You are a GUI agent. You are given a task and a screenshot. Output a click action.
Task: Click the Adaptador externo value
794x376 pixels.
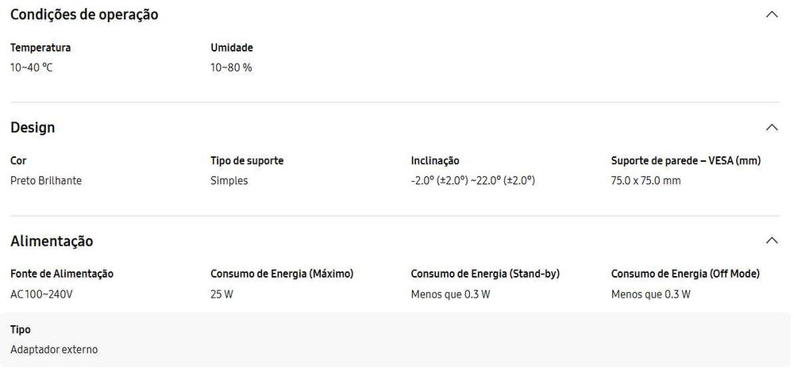pyautogui.click(x=54, y=350)
